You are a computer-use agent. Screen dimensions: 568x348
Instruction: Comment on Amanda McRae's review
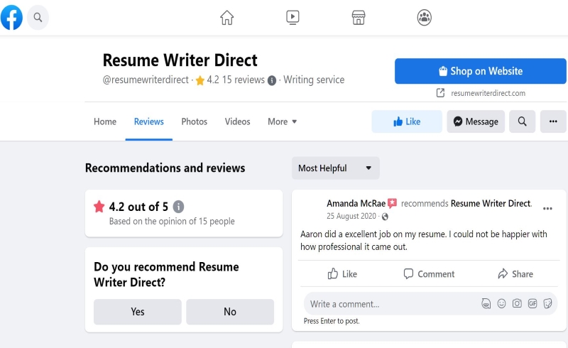[429, 273]
